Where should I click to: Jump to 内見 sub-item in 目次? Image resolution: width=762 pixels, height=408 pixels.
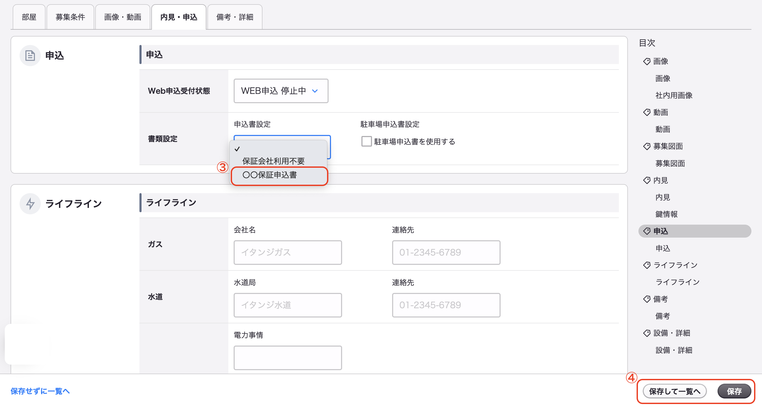[x=663, y=197]
